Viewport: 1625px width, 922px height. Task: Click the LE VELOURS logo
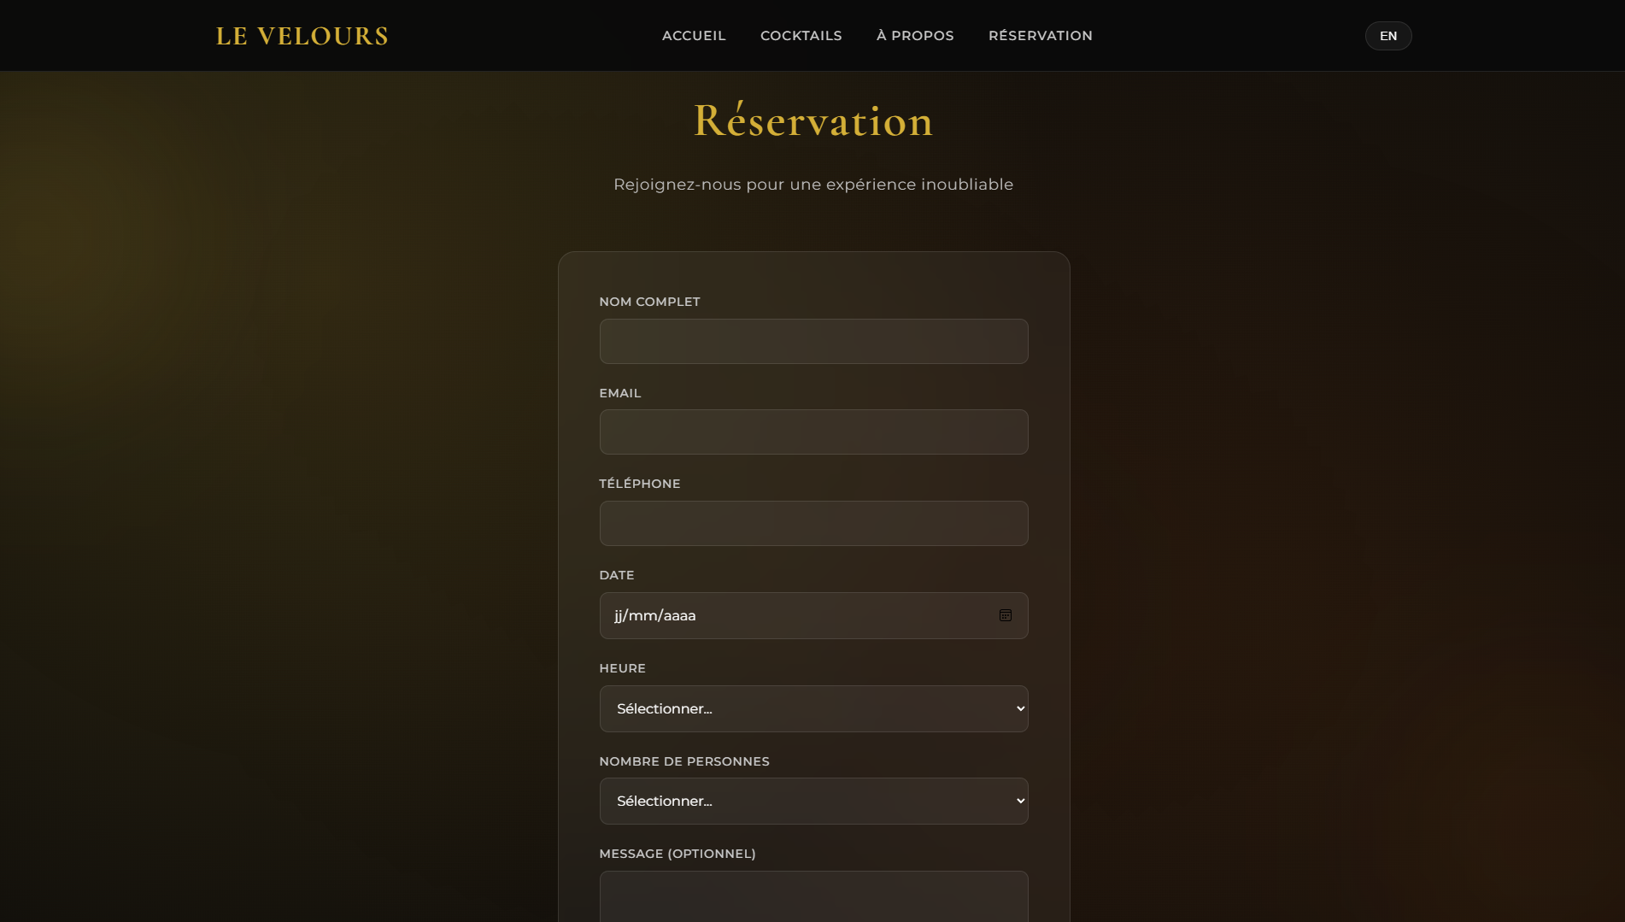coord(302,36)
